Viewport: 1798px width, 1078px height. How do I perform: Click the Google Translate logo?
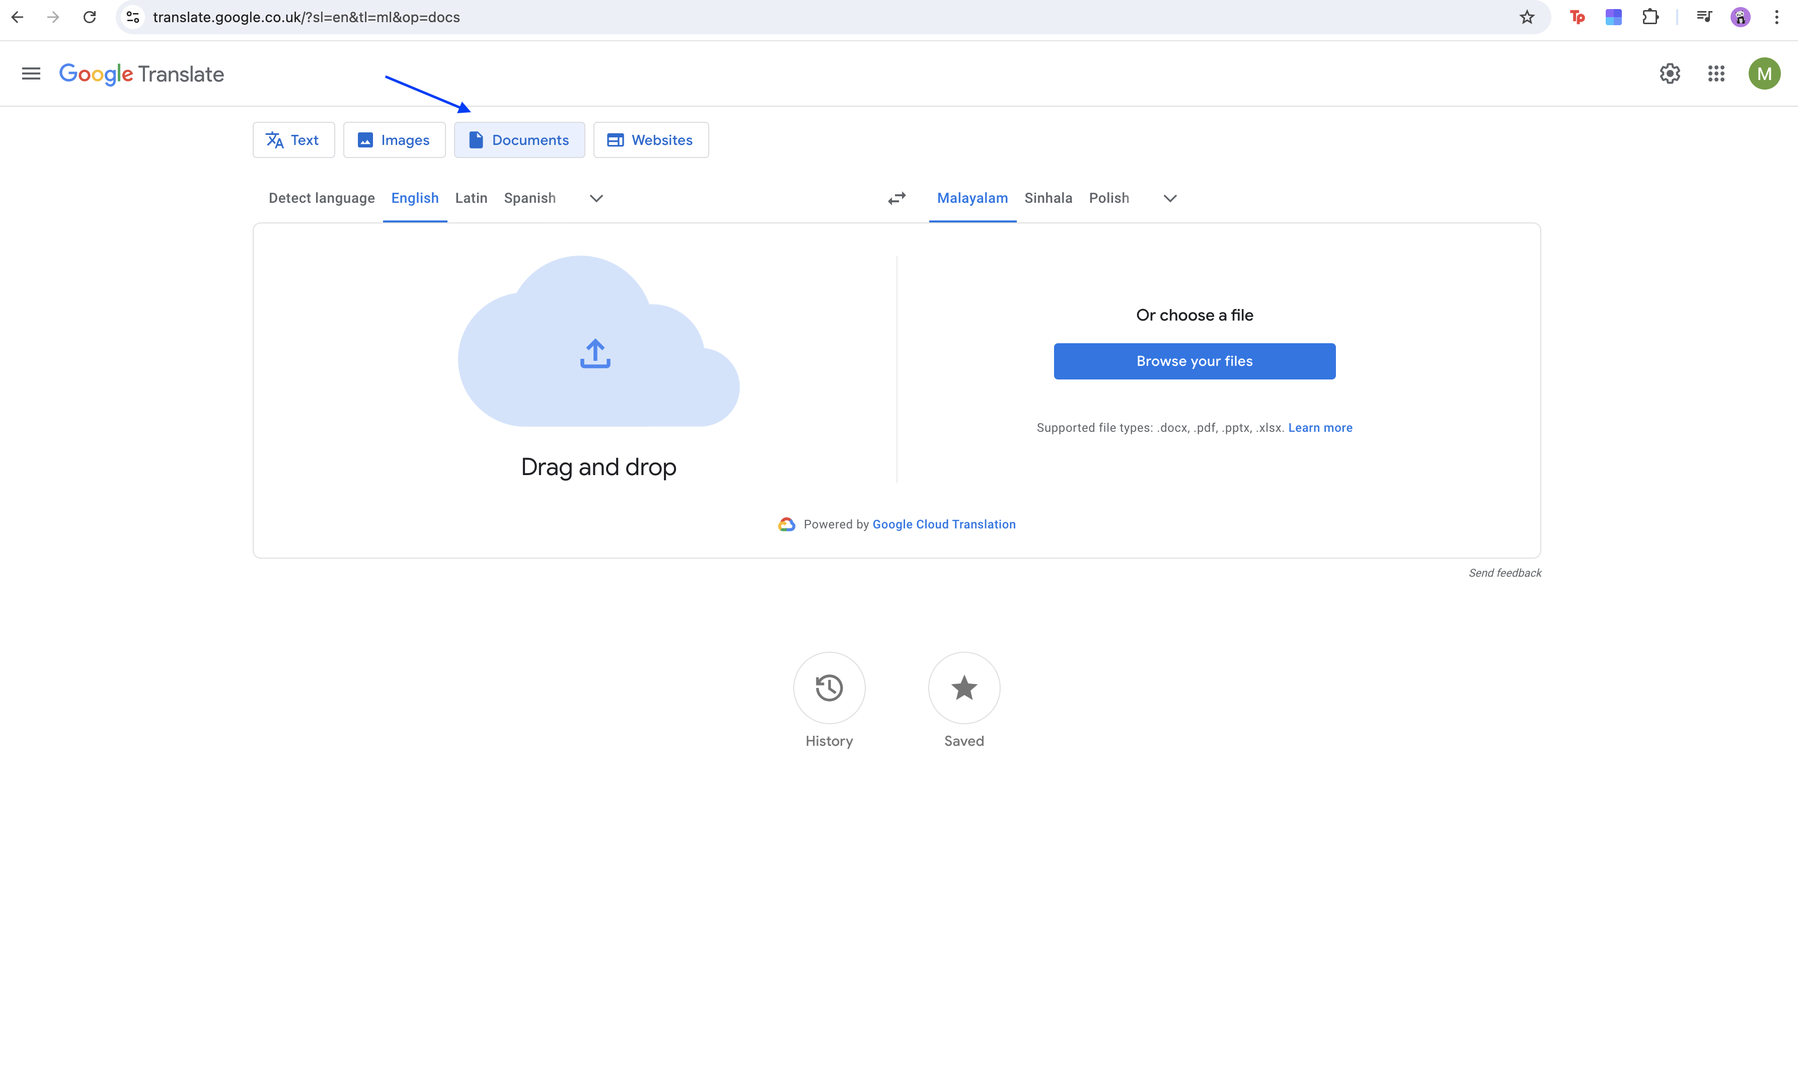pyautogui.click(x=141, y=74)
